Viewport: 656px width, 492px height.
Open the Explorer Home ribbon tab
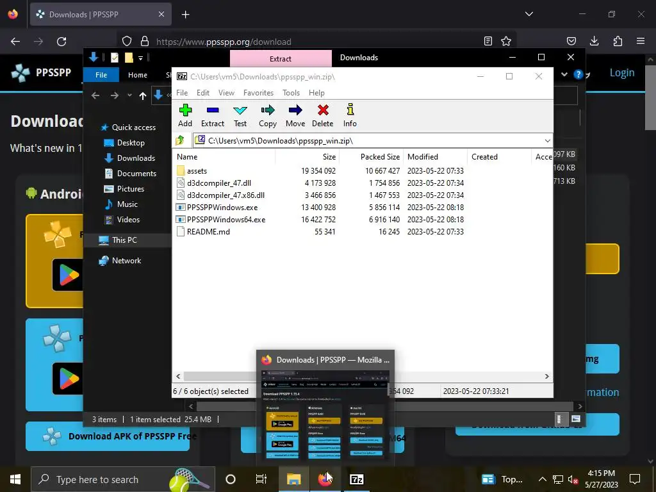pyautogui.click(x=138, y=75)
